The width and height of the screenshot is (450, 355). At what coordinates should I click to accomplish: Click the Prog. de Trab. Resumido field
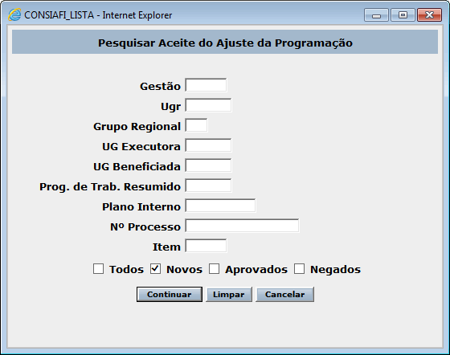[x=208, y=186]
